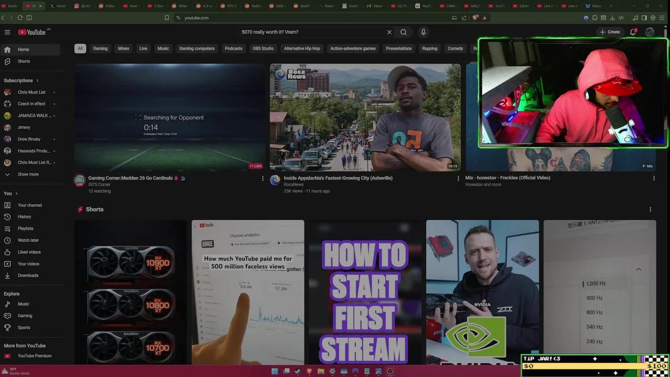Expand subscriptions with Show more
The height and width of the screenshot is (377, 670).
30,174
